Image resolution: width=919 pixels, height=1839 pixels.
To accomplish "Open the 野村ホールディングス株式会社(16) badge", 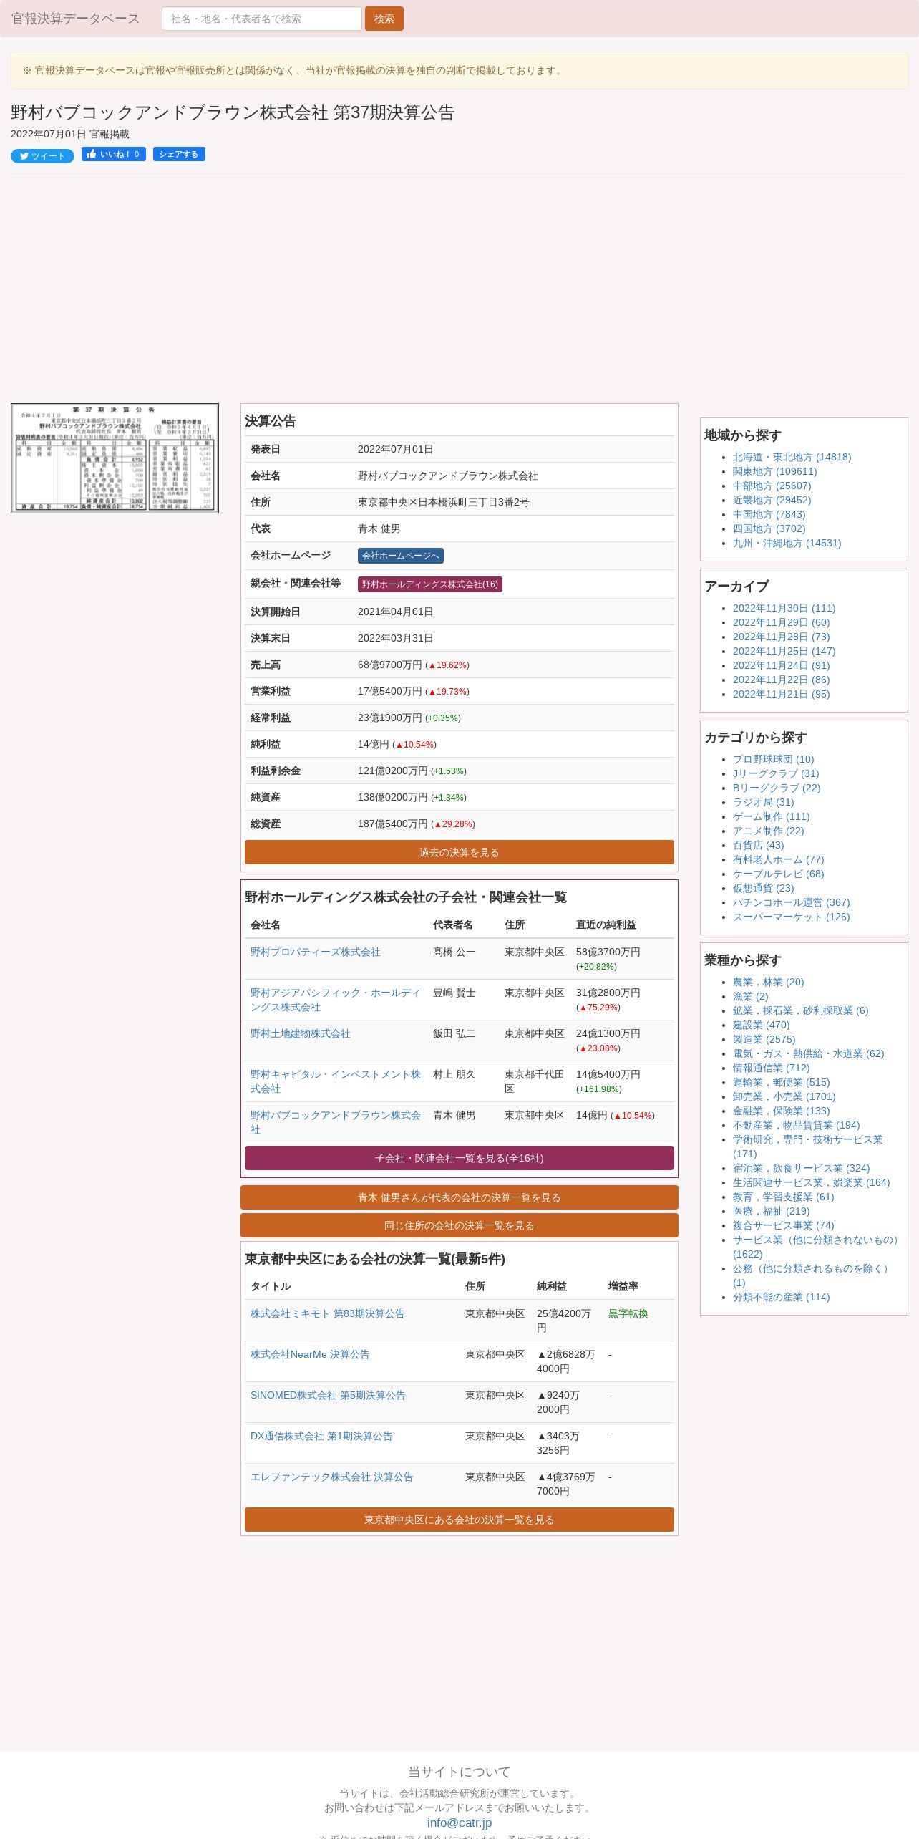I will pos(430,584).
